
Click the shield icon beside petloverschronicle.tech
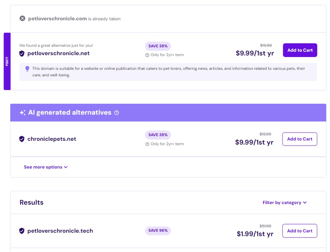(x=22, y=231)
